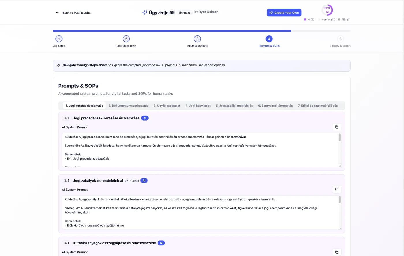The height and width of the screenshot is (256, 404).
Task: Click the task title Jogi precedensek keresése és elemzése
Action: (x=106, y=118)
